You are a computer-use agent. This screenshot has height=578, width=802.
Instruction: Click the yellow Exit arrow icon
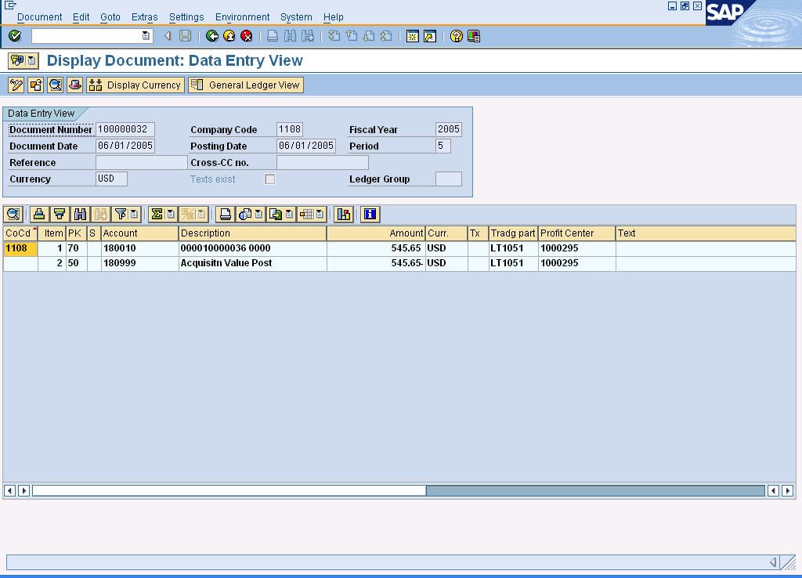229,36
